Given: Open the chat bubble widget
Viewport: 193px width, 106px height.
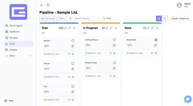Looking at the screenshot, I should coord(188,99).
